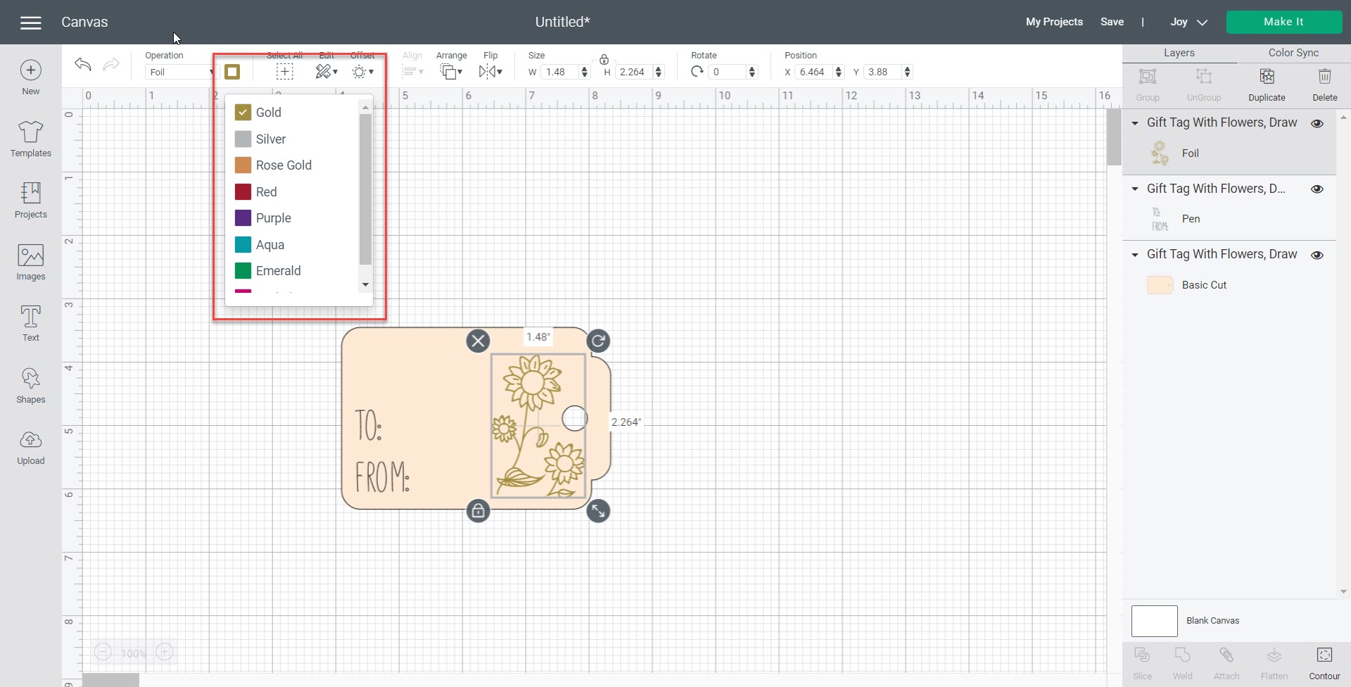Switch to the Color Sync tab

[x=1293, y=53]
